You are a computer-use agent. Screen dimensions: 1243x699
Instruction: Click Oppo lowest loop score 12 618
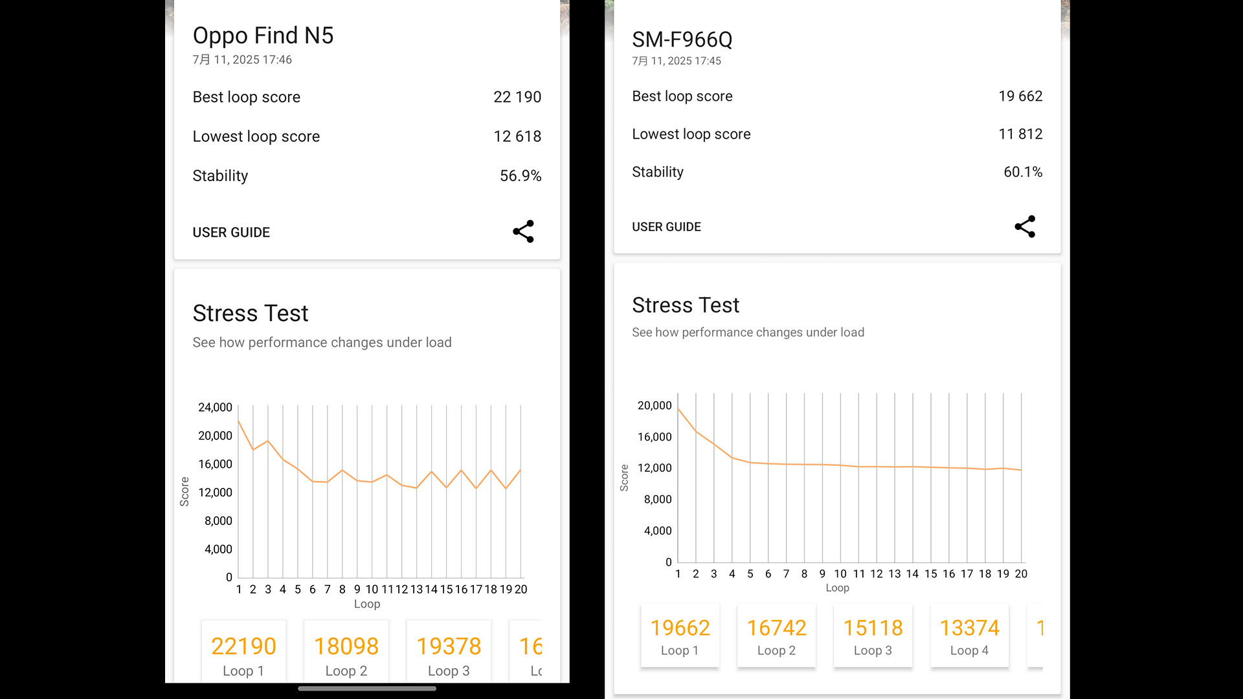pos(517,137)
